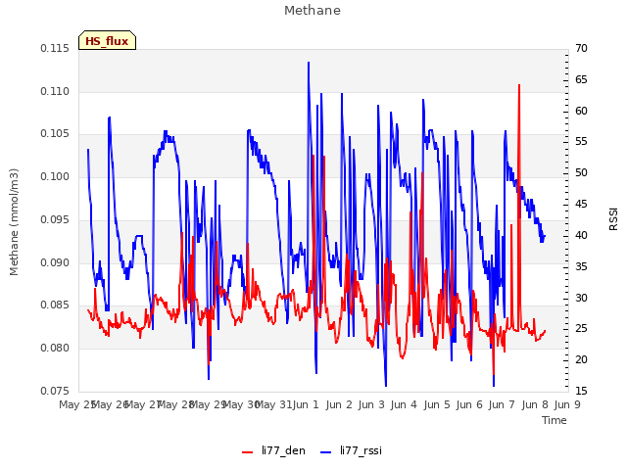Image resolution: width=627 pixels, height=470 pixels.
Task: Click the 0.075 y-axis tick label
Action: (55, 391)
